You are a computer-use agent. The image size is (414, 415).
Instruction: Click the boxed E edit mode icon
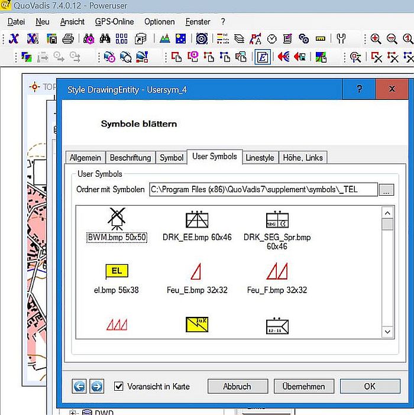click(x=263, y=57)
